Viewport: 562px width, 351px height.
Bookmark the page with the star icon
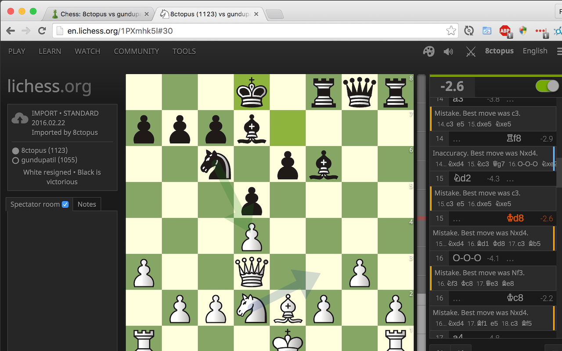[451, 31]
